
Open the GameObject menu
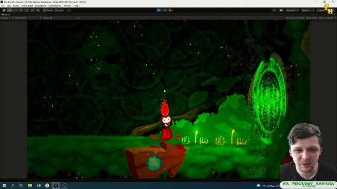[x=27, y=6]
